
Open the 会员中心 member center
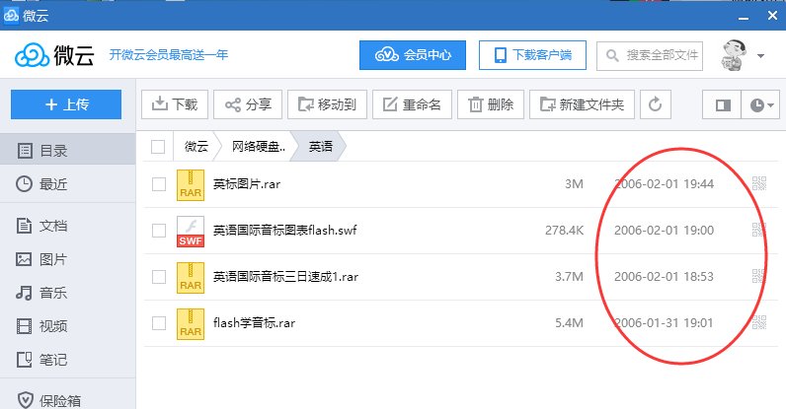coord(413,55)
